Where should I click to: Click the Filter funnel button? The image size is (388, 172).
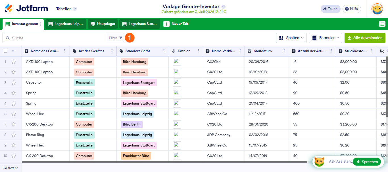point(116,38)
